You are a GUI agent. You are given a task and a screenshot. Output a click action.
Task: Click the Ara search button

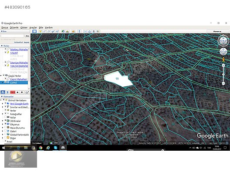tap(27, 36)
